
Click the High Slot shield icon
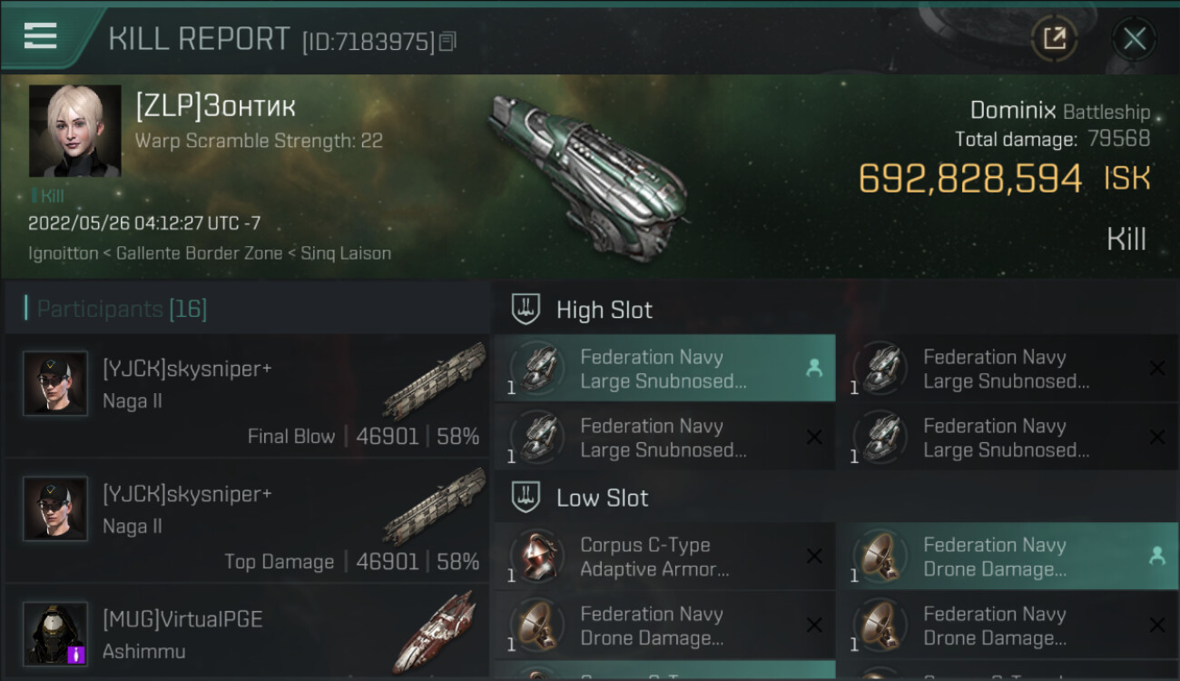[x=526, y=310]
